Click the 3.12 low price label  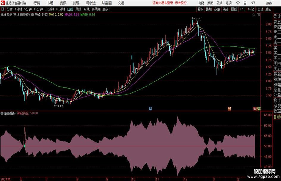point(60,106)
